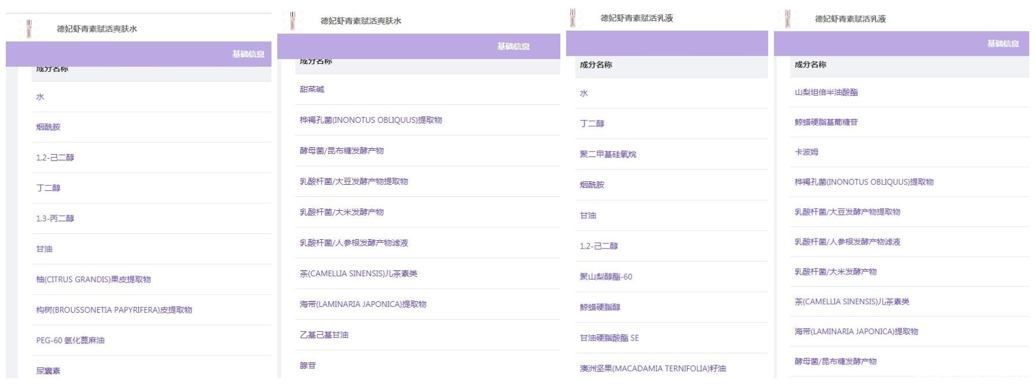
Task: Click the product thumbnail in the third panel
Action: click(572, 18)
